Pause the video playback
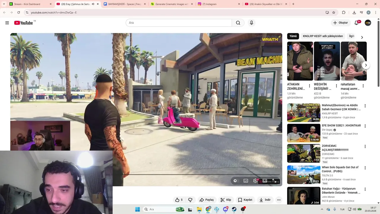 235,181
